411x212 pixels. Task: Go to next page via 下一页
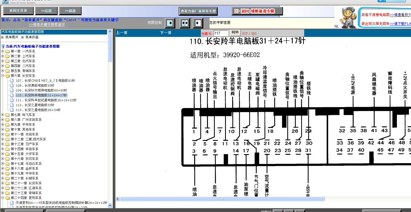(166, 33)
